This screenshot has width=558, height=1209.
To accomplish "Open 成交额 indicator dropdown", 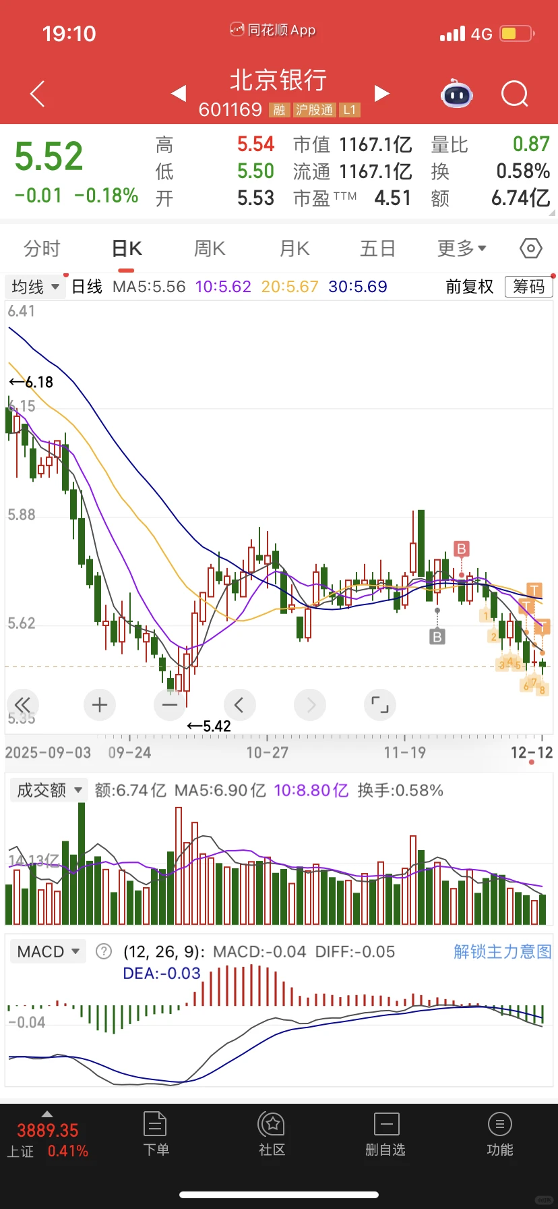I will coord(49,790).
